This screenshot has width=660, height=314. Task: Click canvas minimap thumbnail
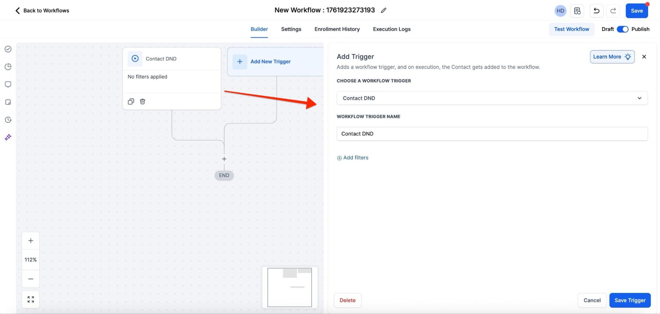(x=290, y=287)
